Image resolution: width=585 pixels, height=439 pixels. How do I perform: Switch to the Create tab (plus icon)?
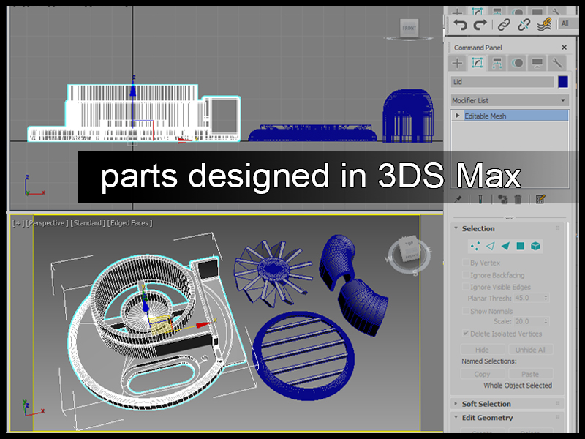pos(457,63)
